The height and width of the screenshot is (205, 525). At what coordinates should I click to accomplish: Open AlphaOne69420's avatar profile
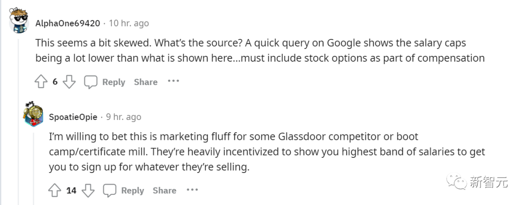[x=20, y=20]
